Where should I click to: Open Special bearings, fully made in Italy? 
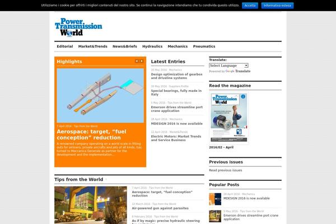point(176,92)
